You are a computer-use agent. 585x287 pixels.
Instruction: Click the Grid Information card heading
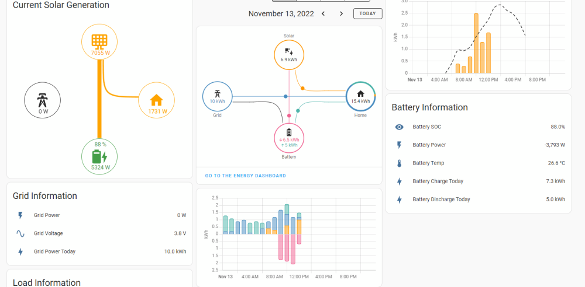[45, 196]
